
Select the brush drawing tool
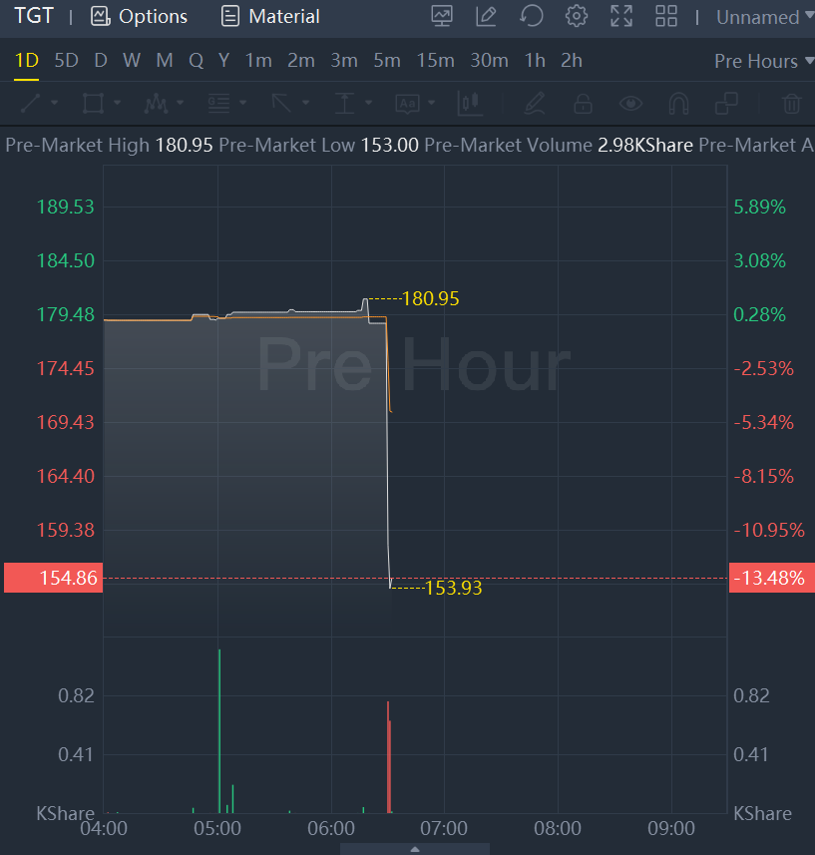coord(535,103)
